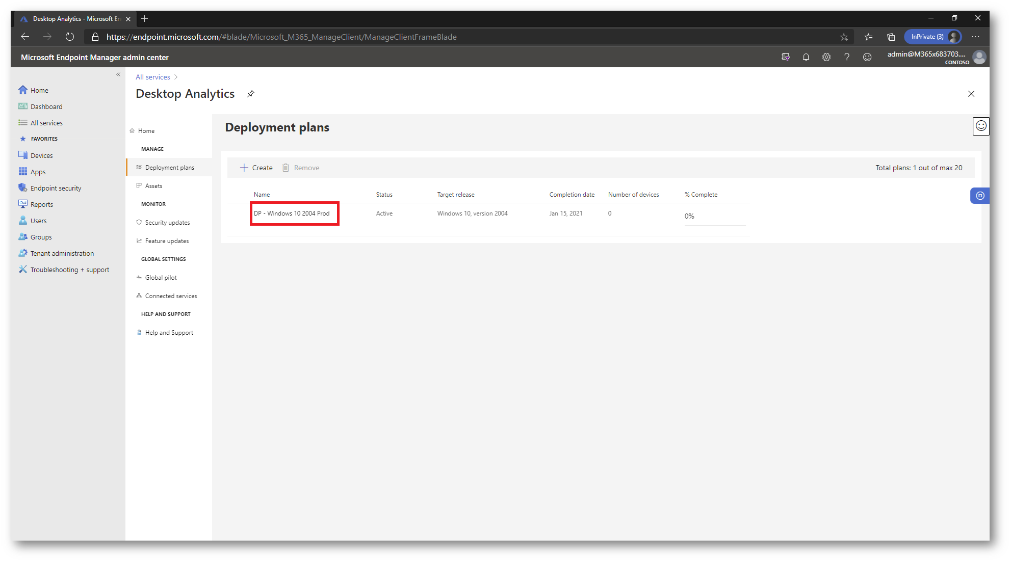Viewport: 1011px width, 562px height.
Task: Go back in the browser
Action: click(25, 37)
